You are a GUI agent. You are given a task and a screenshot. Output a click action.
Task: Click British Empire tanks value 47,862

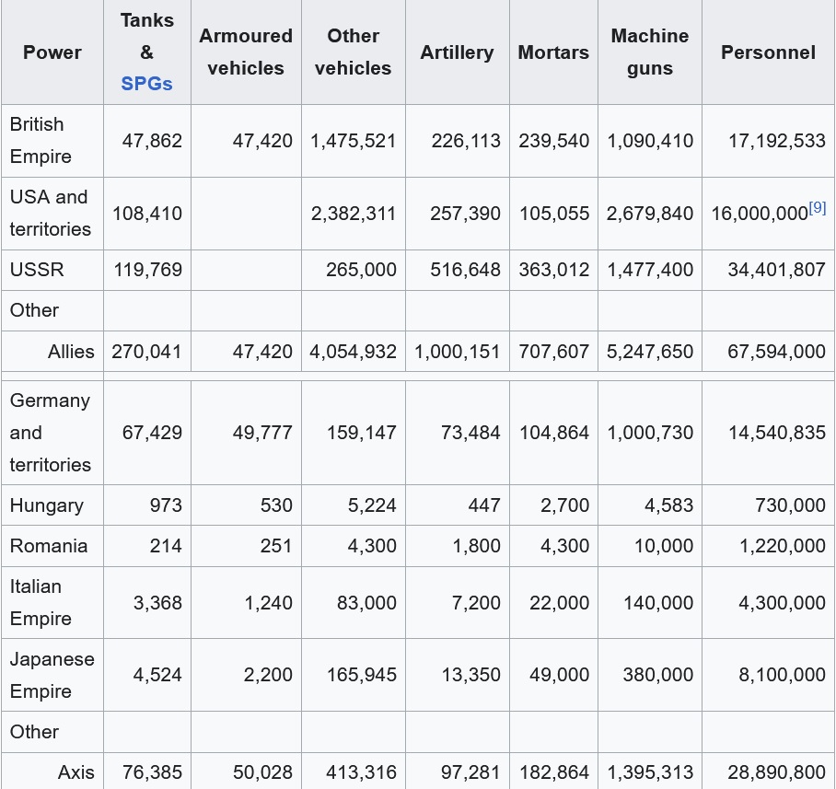[x=152, y=141]
